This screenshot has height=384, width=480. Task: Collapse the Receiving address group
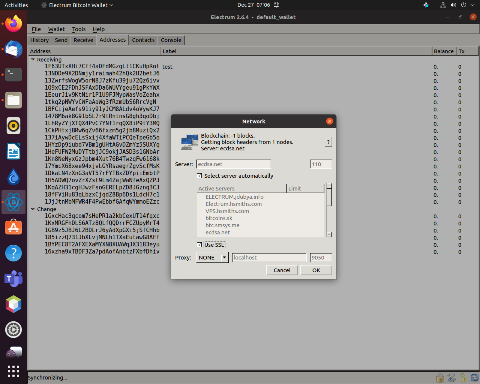click(33, 60)
